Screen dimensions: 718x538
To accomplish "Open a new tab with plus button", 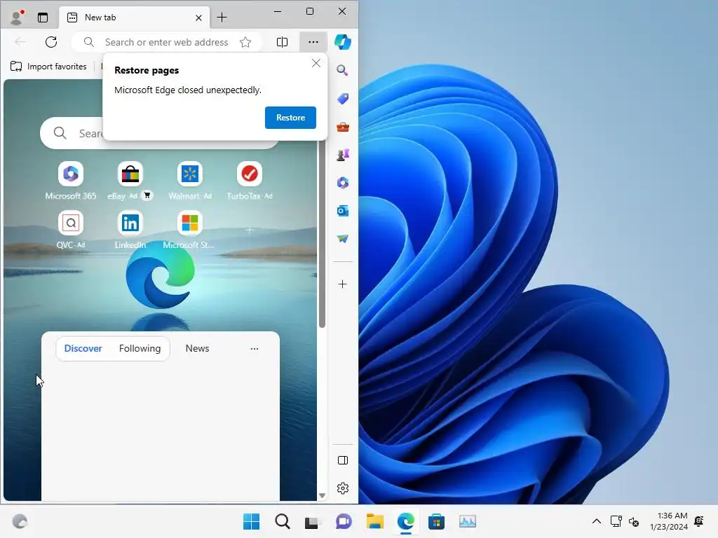I will click(222, 18).
